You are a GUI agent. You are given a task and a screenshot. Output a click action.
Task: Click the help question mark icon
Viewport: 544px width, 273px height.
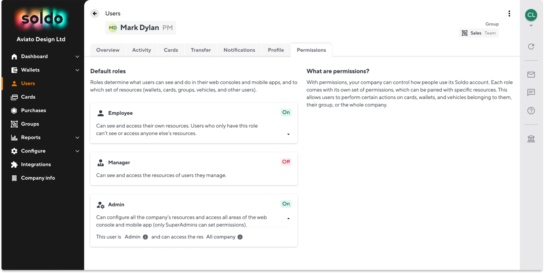point(531,110)
